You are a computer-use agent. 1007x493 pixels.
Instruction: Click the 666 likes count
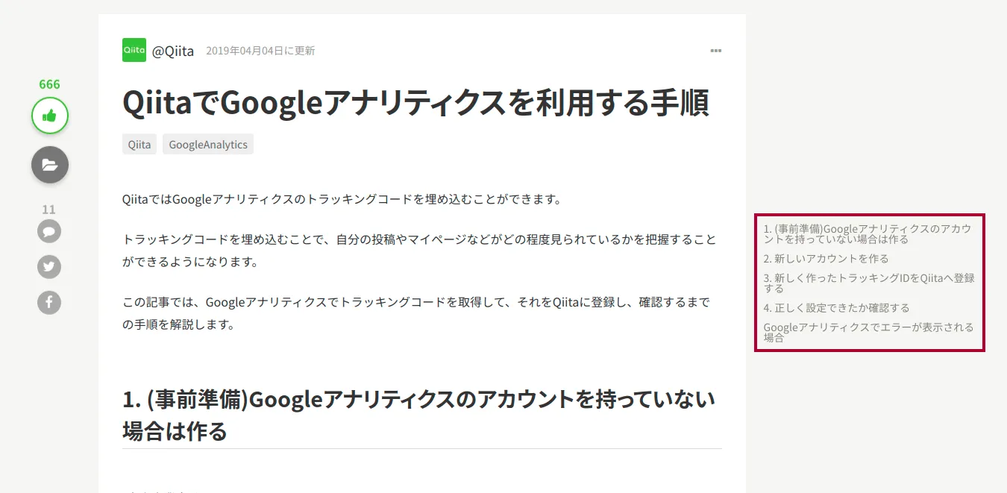[50, 84]
